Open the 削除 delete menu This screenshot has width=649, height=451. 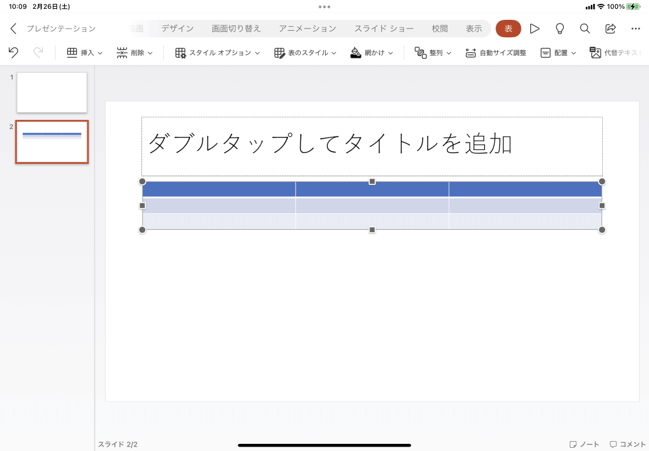(x=135, y=53)
